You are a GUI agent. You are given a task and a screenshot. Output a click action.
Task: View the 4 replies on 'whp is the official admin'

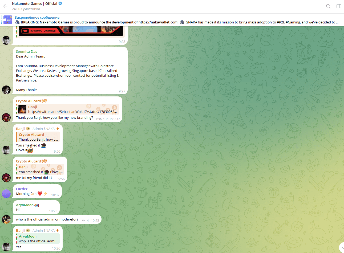tap(85, 221)
